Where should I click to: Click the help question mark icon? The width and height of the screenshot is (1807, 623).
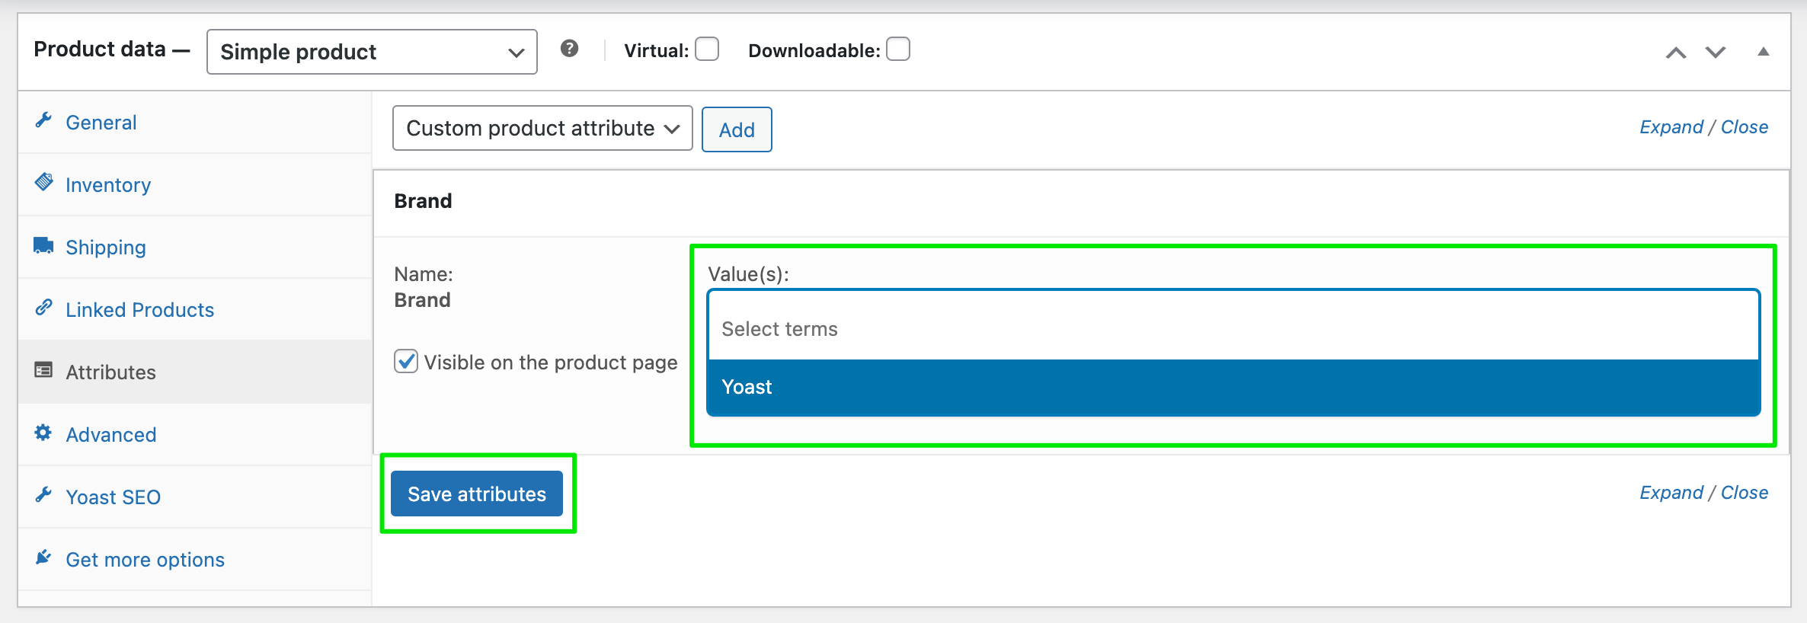tap(569, 50)
